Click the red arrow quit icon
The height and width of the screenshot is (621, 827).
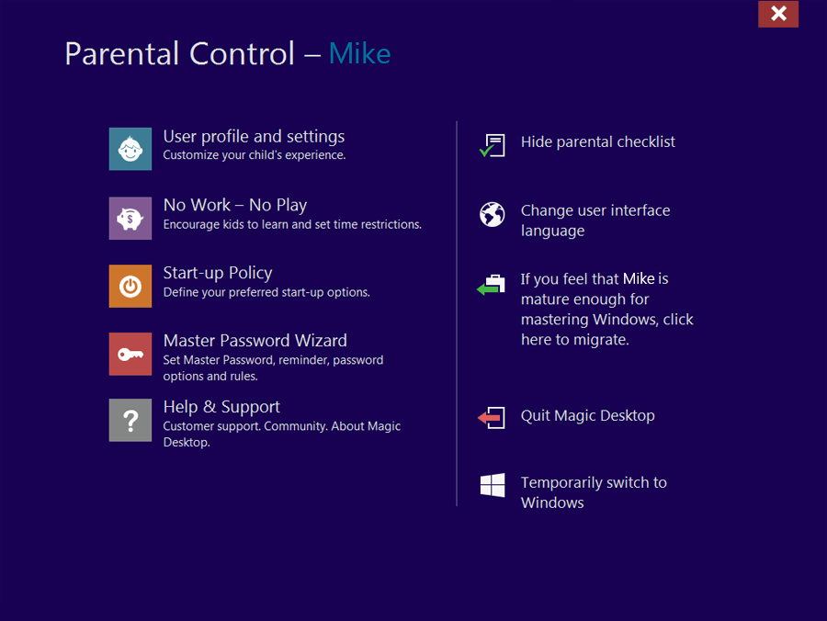coord(492,418)
